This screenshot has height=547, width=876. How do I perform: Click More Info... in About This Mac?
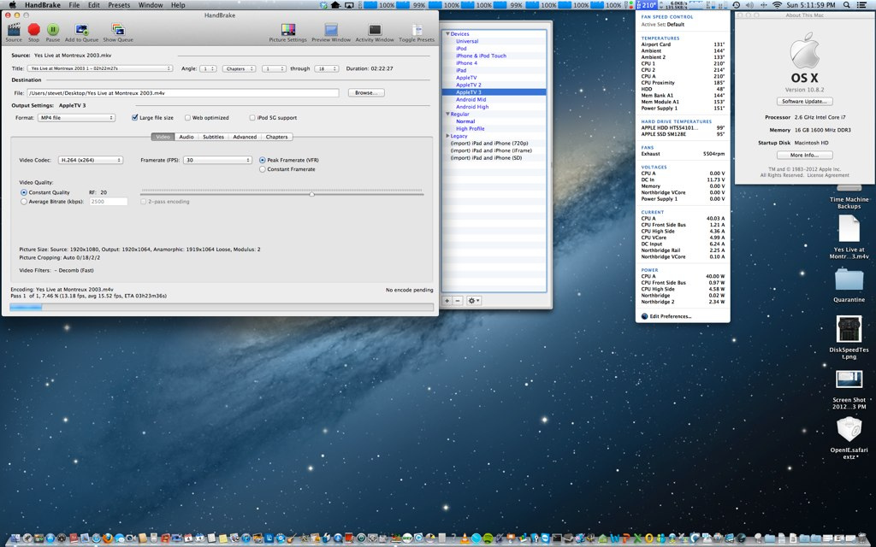804,156
